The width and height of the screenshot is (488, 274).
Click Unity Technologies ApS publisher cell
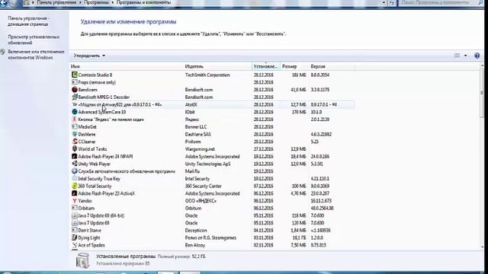click(207, 164)
